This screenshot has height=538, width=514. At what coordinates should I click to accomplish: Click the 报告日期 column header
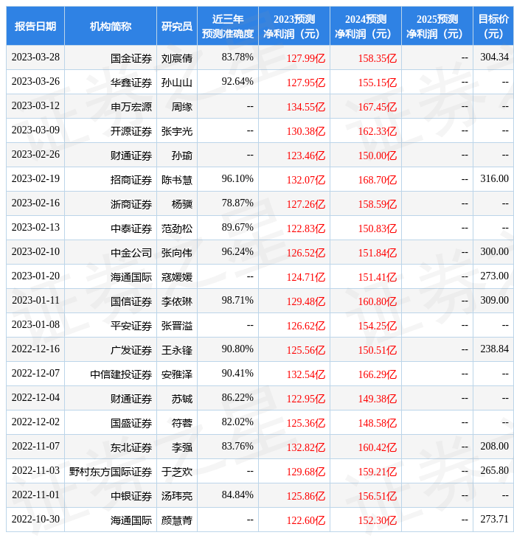(x=35, y=26)
